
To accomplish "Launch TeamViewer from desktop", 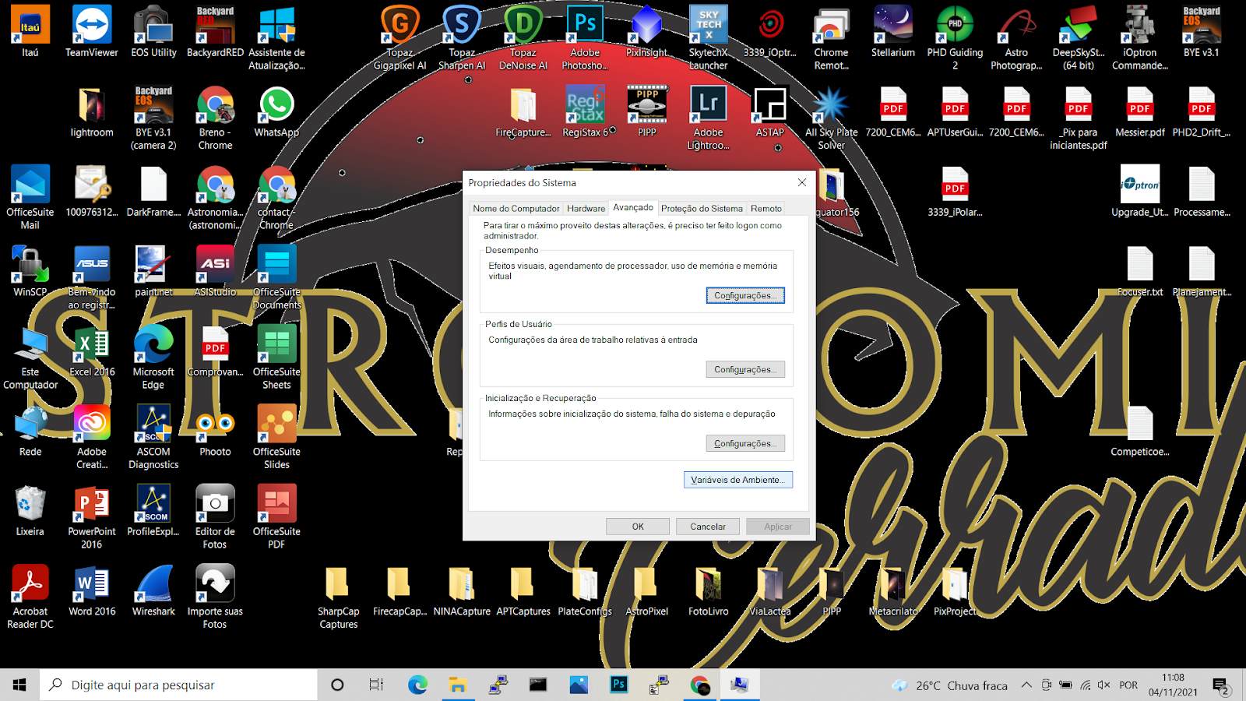I will (92, 31).
